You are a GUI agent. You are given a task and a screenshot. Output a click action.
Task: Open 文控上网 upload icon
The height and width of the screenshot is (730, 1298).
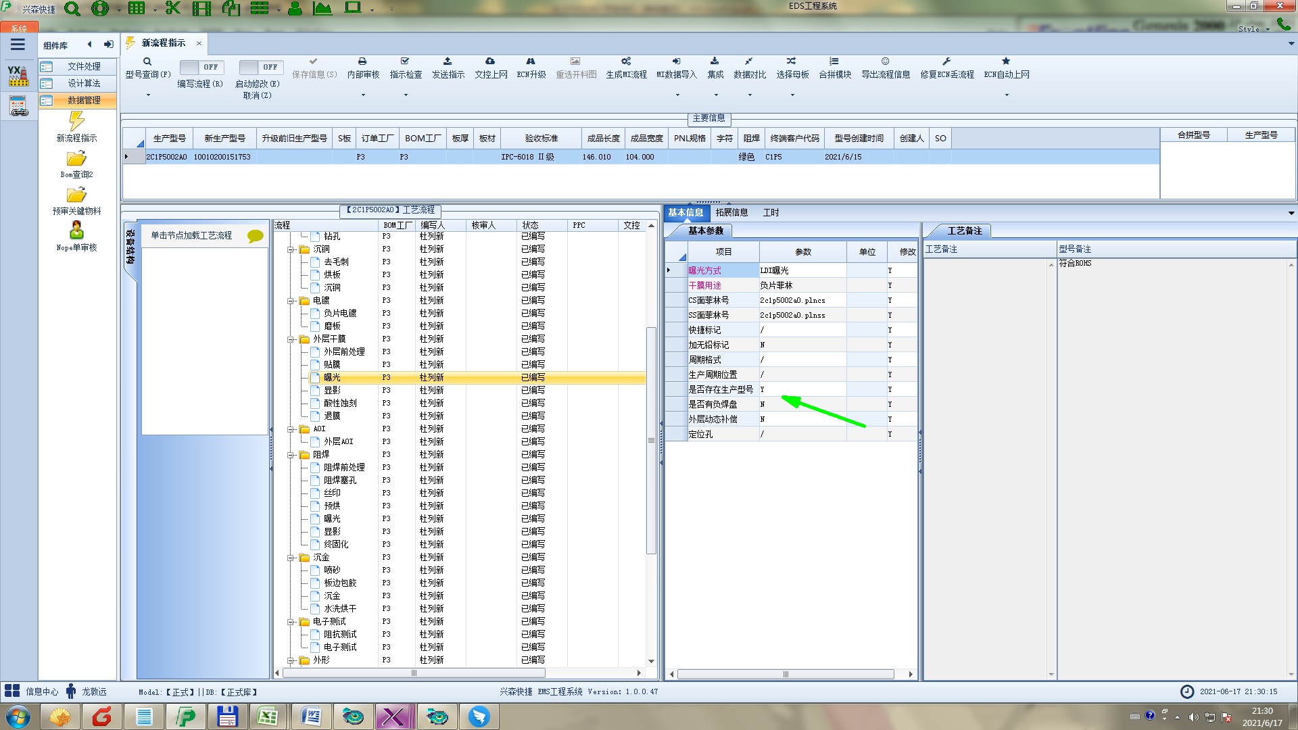(x=490, y=62)
